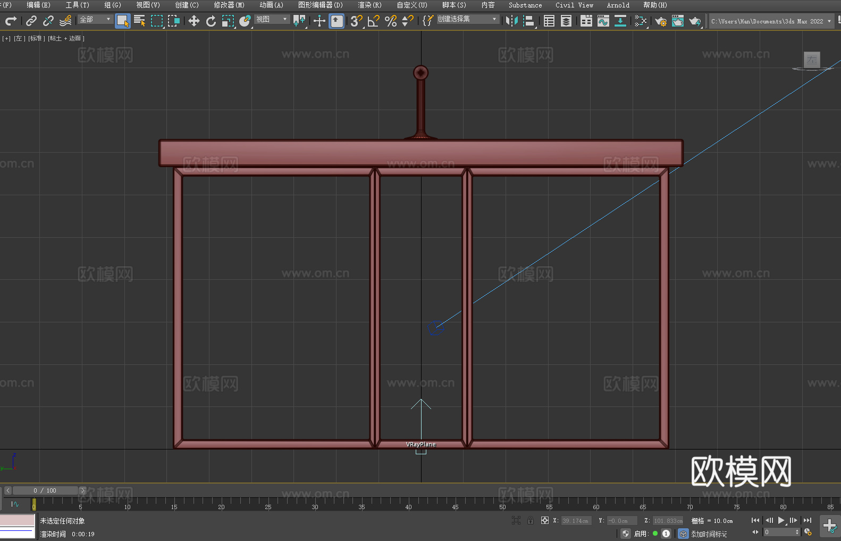Screen dimensions: 841x541
Task: Click the teal download-arrow toolbar icon
Action: 620,21
